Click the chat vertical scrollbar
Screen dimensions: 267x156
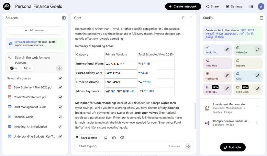(195, 116)
